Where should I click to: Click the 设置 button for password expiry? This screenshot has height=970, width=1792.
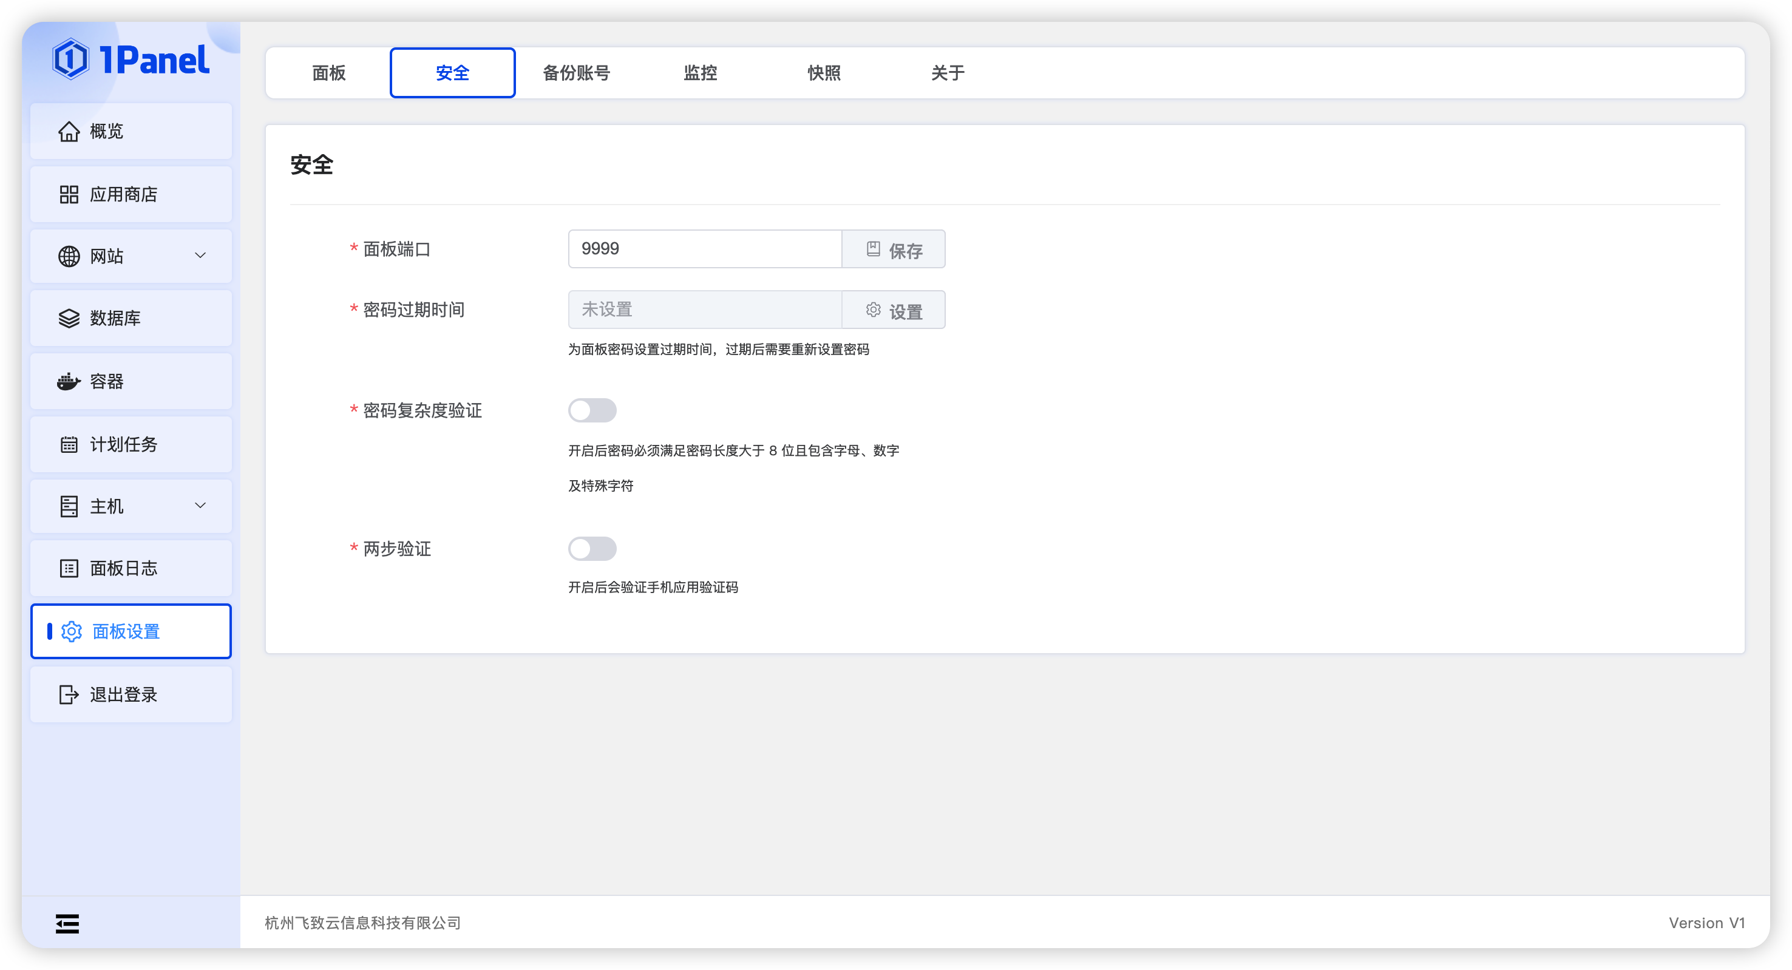coord(894,310)
